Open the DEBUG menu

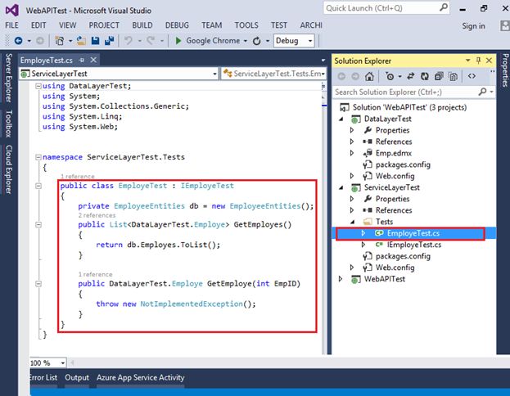click(x=177, y=25)
